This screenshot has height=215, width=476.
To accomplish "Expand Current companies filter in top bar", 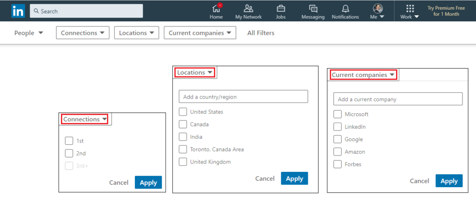I will point(200,33).
